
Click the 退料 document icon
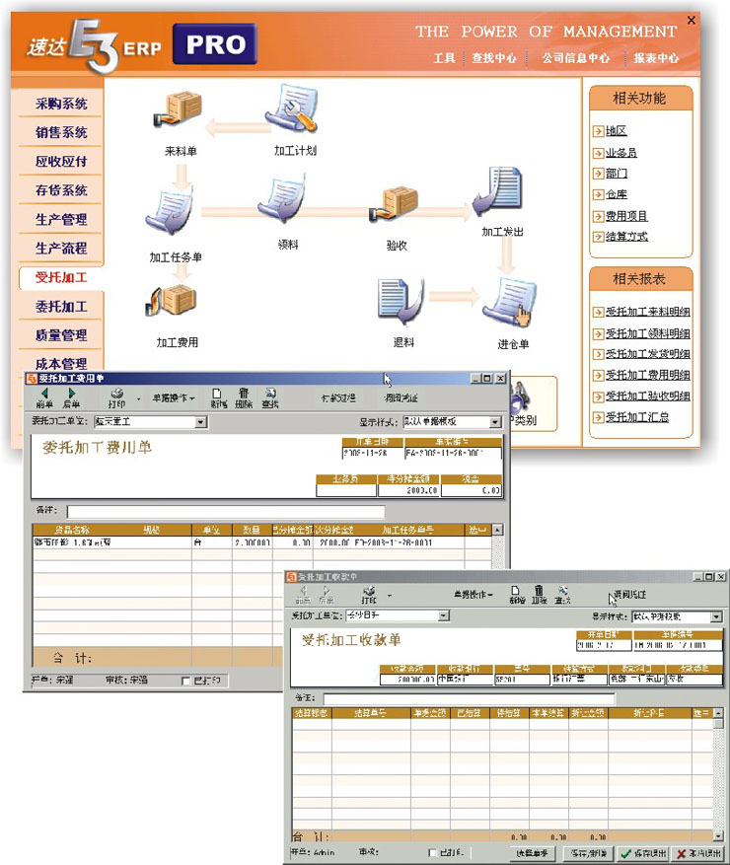point(401,301)
